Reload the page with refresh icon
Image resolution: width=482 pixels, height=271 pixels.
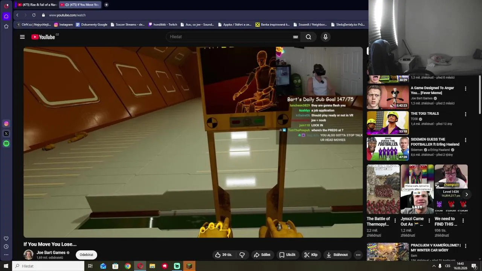[x=34, y=15]
